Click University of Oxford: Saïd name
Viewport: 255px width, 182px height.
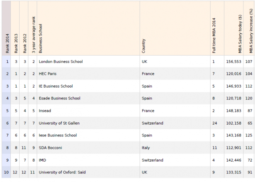pyautogui.click(x=62, y=172)
